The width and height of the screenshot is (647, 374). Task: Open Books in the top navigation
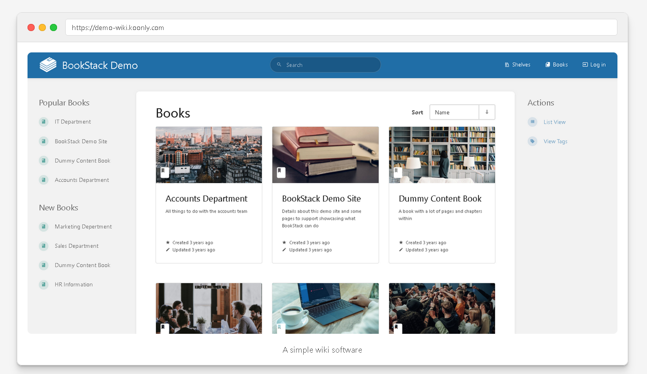pos(556,65)
